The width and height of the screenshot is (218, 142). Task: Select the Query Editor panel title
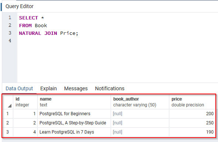pos(20,6)
